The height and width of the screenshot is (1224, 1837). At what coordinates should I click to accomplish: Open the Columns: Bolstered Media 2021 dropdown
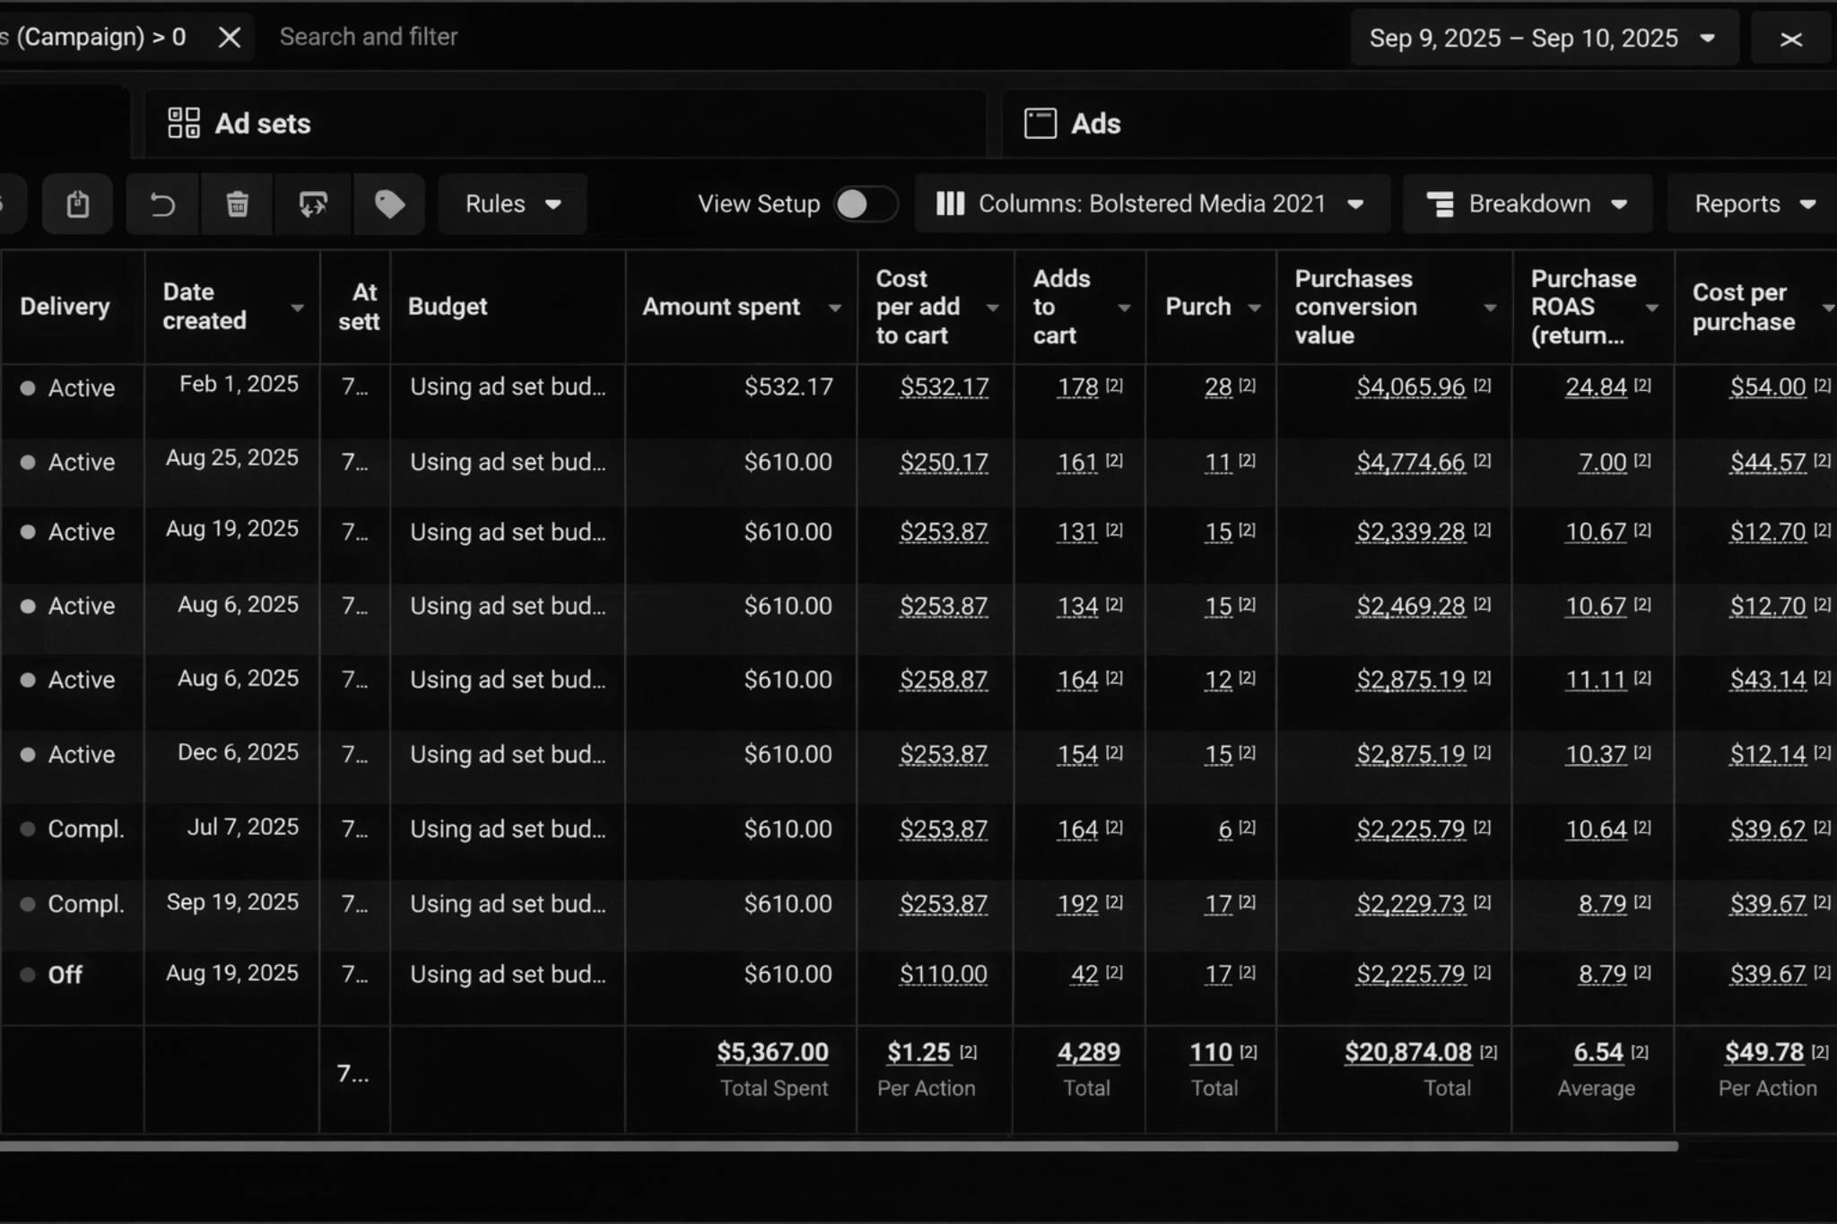tap(1152, 204)
